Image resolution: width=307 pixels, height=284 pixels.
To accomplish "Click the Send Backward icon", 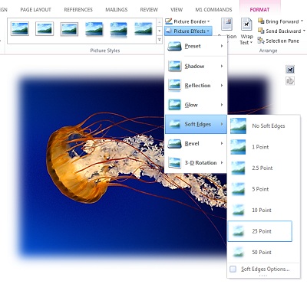I will pos(261,31).
